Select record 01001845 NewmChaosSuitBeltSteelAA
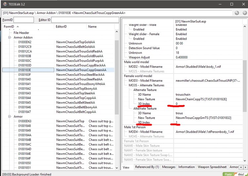 (58, 103)
